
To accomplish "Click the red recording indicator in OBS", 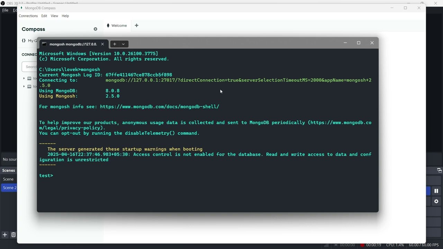I will click(x=362, y=245).
